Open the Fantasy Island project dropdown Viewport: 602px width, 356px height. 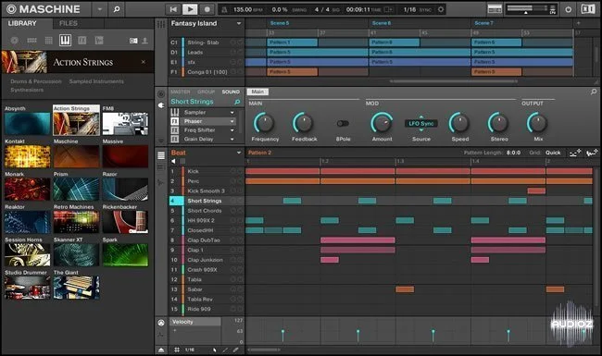click(239, 23)
